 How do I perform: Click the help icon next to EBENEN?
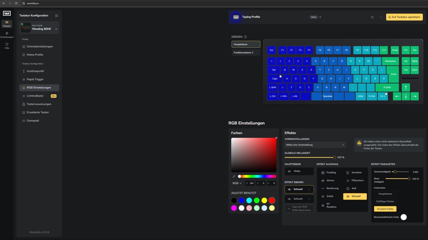(245, 37)
